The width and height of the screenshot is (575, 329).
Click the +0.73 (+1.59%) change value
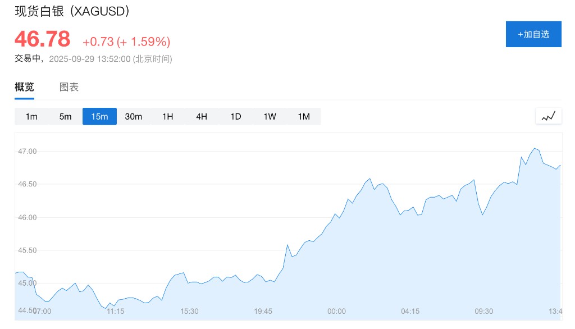pyautogui.click(x=126, y=42)
